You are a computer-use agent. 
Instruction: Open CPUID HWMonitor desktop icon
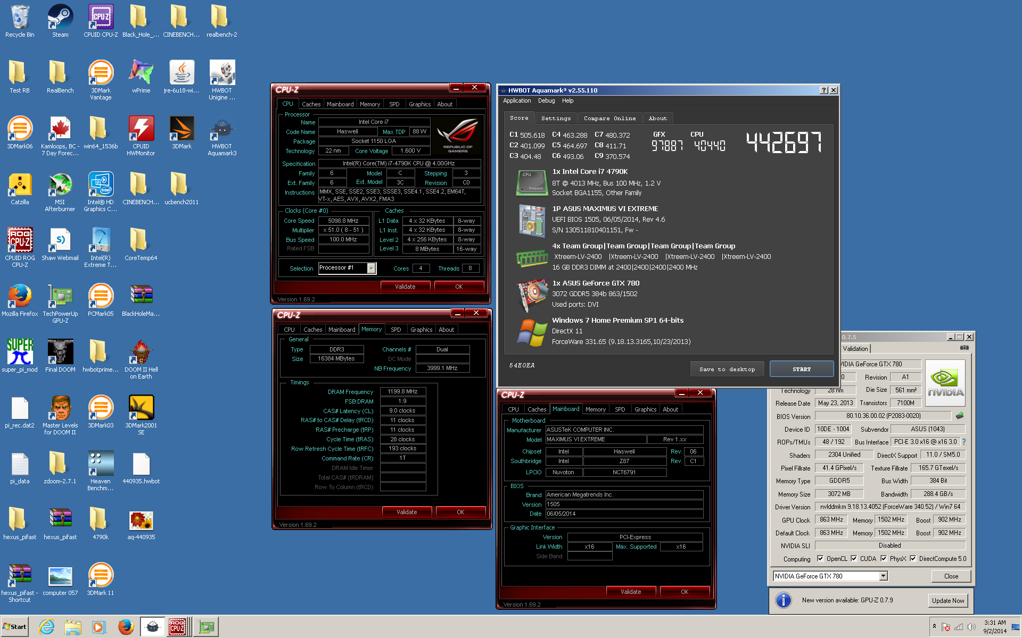141,136
